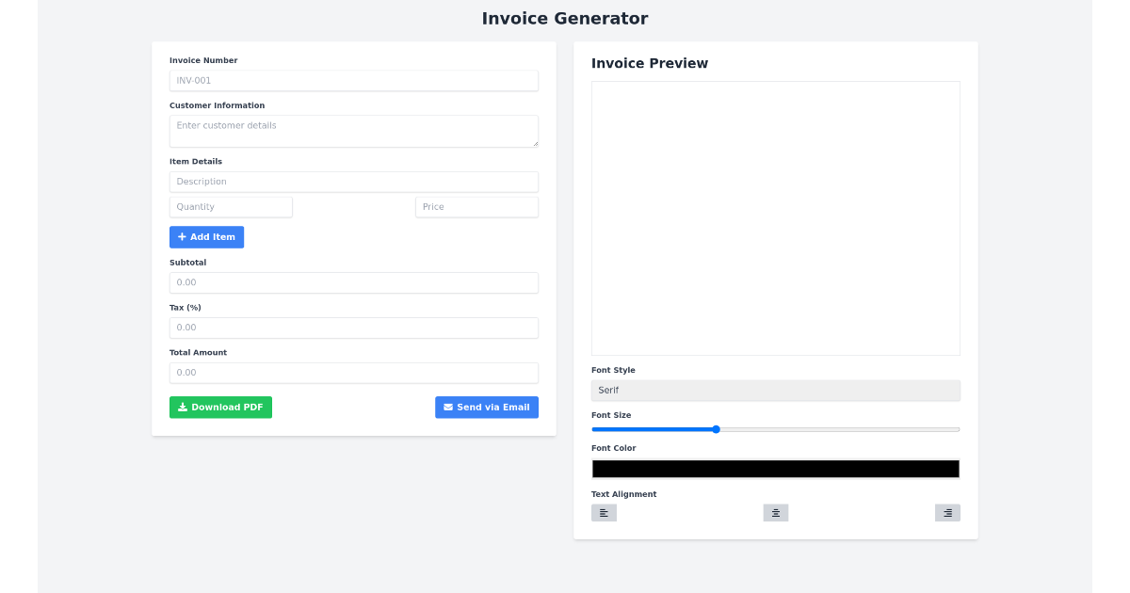The image size is (1130, 593).
Task: Click the Add Item button
Action: 206,236
